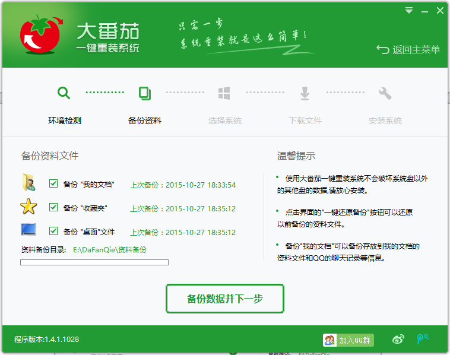The width and height of the screenshot is (450, 355).
Task: Click the 程序版本:1.4.1.1028 text
Action: tap(46, 339)
